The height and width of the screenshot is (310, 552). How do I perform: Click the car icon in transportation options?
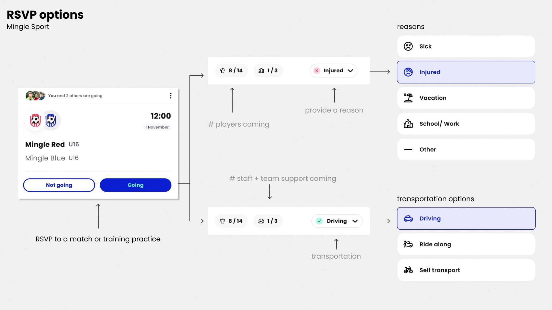[x=408, y=218]
